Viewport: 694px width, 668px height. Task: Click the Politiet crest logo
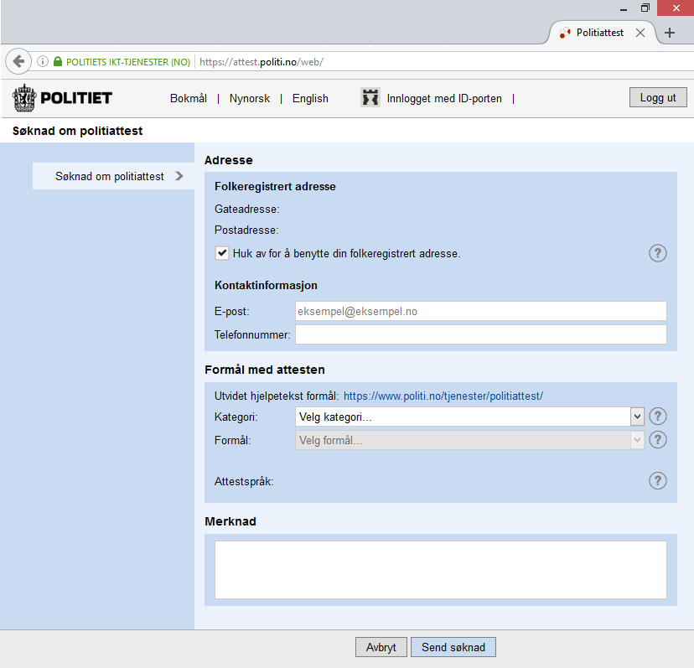click(25, 98)
